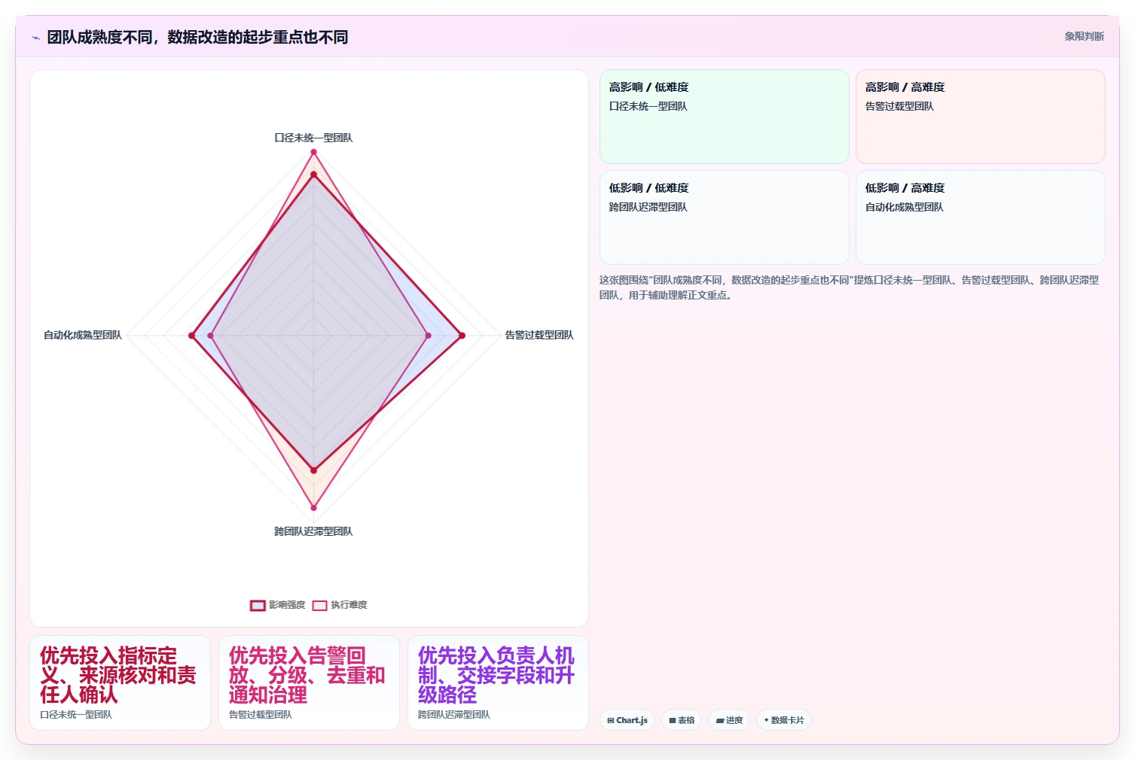Open the 高影响 / 低难度 quadrant card
The height and width of the screenshot is (760, 1135).
pos(725,117)
